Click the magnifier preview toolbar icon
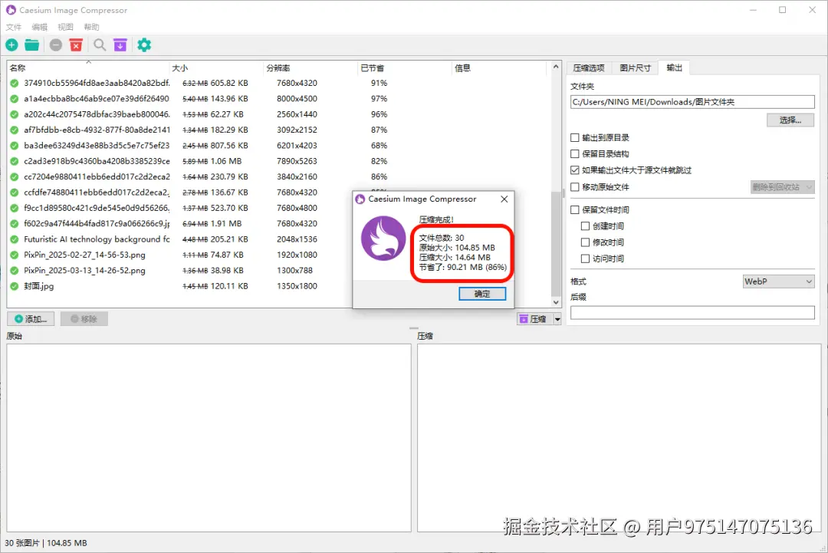Screen dimensions: 828x553 coord(99,45)
